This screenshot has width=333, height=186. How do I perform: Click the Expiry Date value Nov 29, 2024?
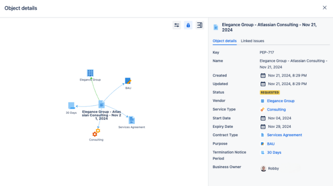(279, 127)
